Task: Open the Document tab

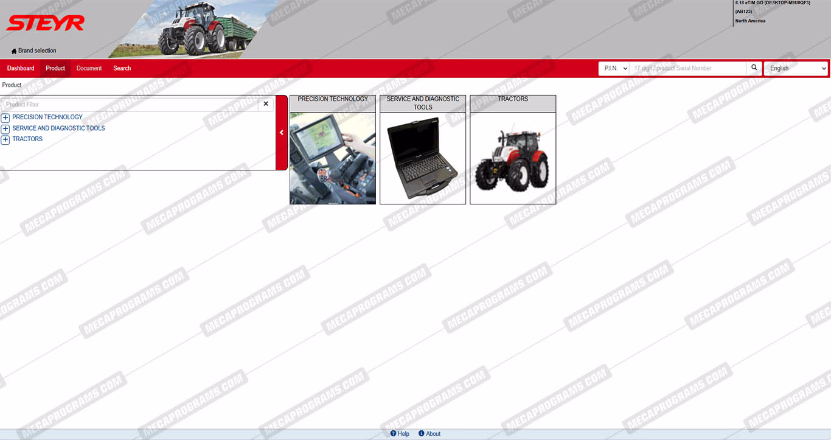Action: (89, 68)
